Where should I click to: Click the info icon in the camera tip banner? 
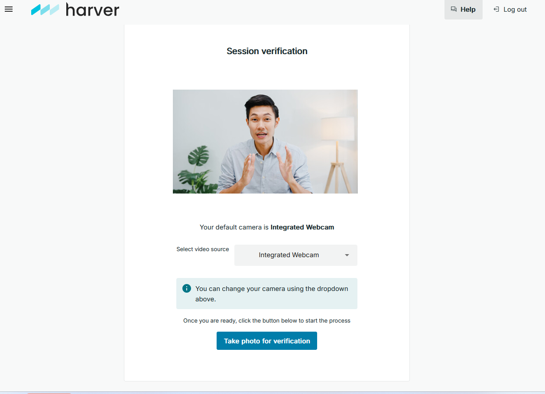pyautogui.click(x=187, y=288)
